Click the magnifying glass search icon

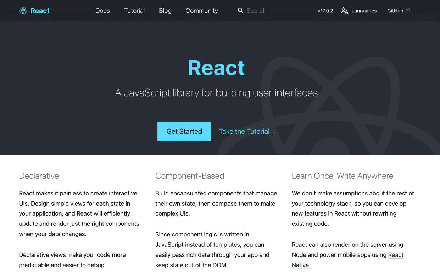click(x=241, y=11)
